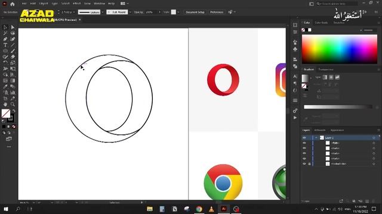Collapse Layer 1 sublayers
Viewport: 382px width, 214px height.
(x=316, y=137)
